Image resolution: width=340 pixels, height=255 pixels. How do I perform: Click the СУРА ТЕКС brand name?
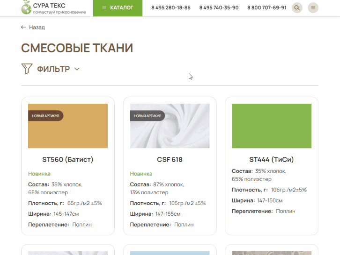pos(49,6)
